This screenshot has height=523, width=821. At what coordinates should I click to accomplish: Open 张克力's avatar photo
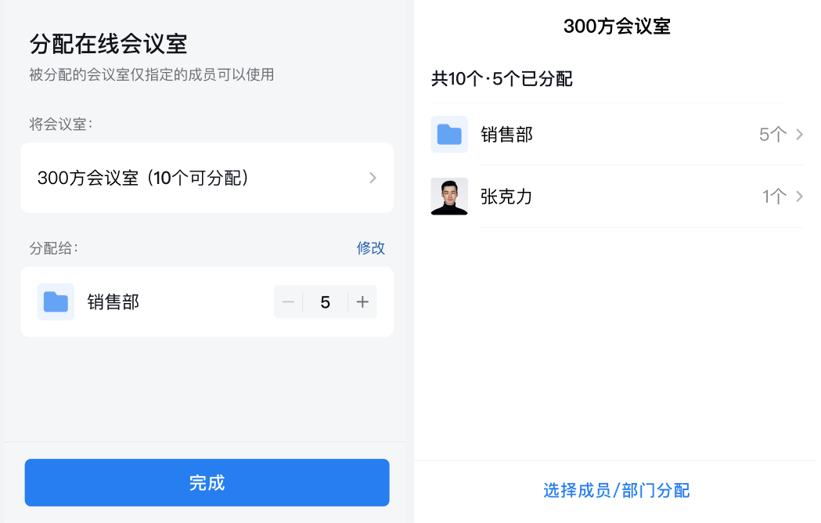[449, 197]
